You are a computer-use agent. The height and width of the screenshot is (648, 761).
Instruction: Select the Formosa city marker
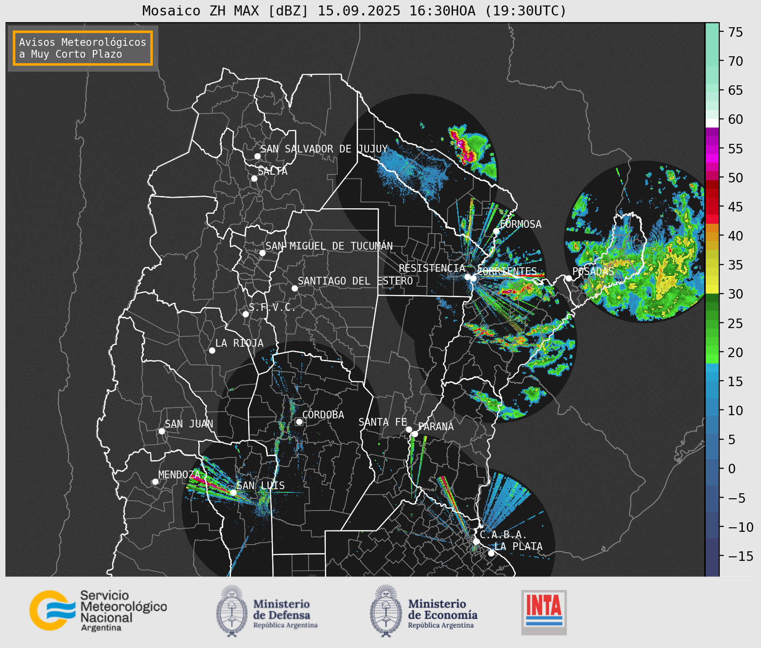(x=496, y=231)
